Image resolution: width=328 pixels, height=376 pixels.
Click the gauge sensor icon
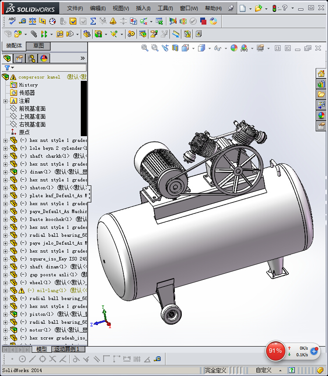(x=52, y=22)
